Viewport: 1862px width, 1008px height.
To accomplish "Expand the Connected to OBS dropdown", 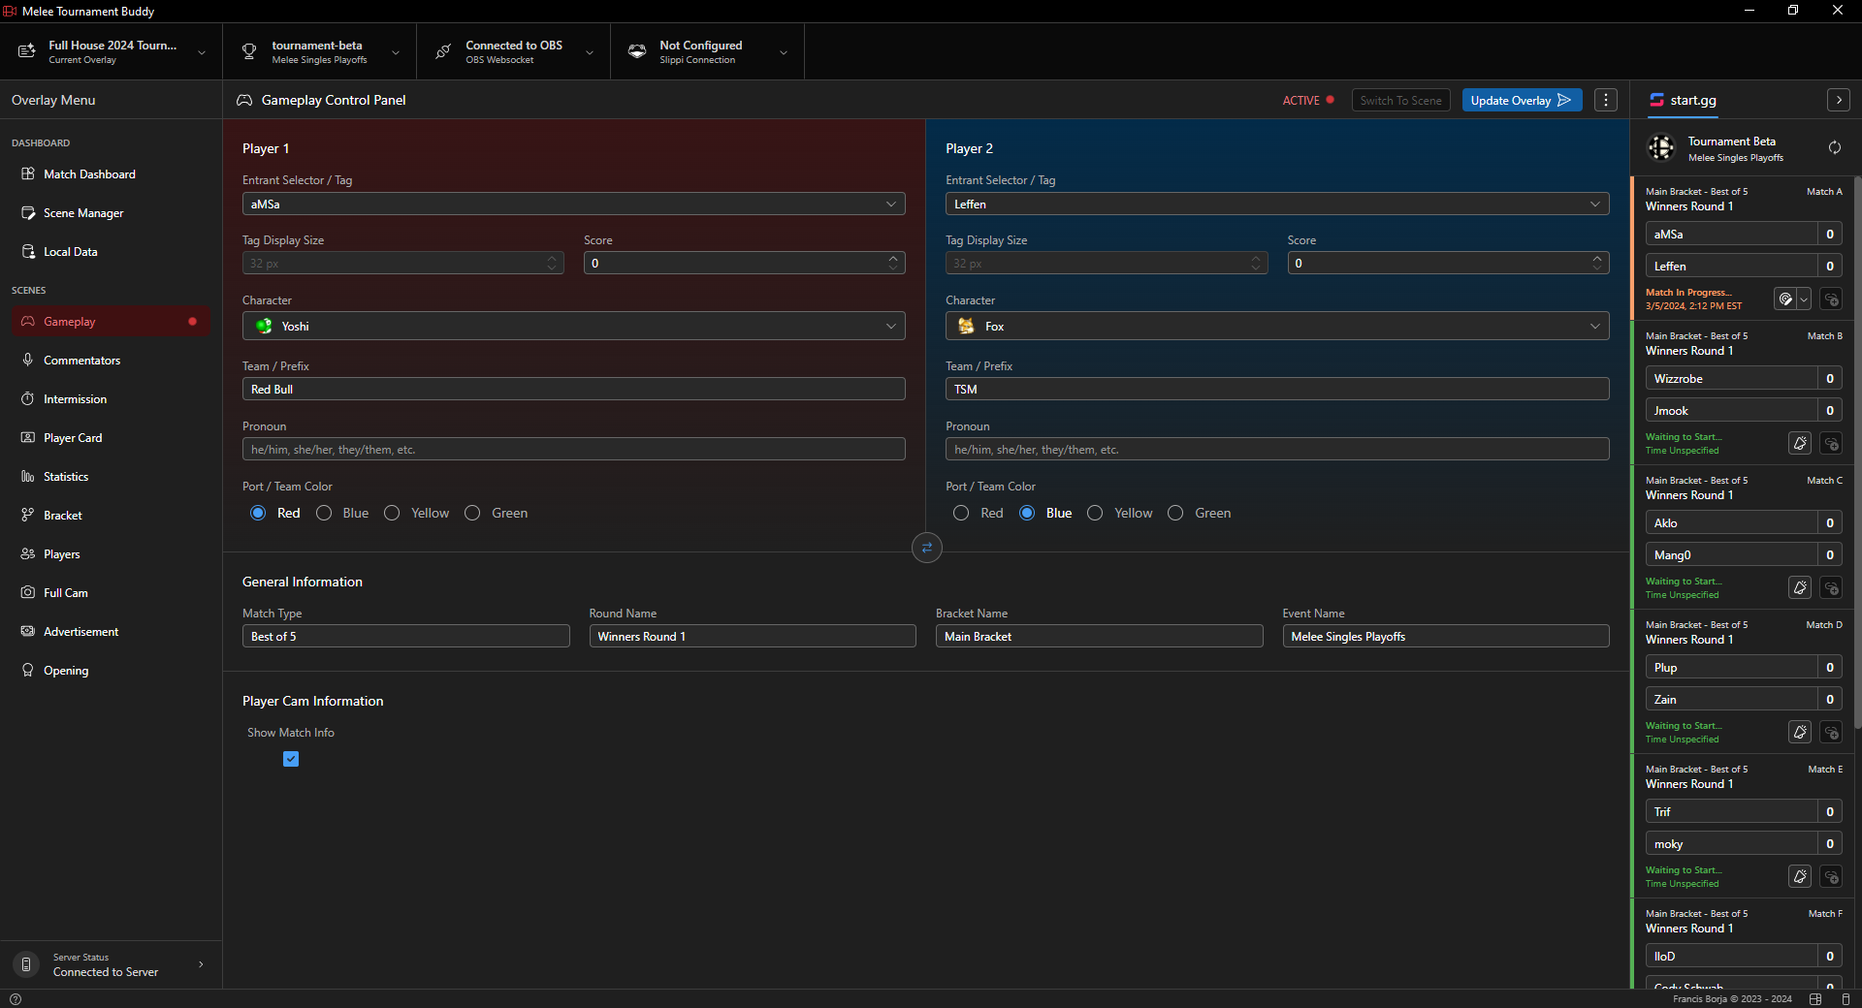I will coord(590,52).
